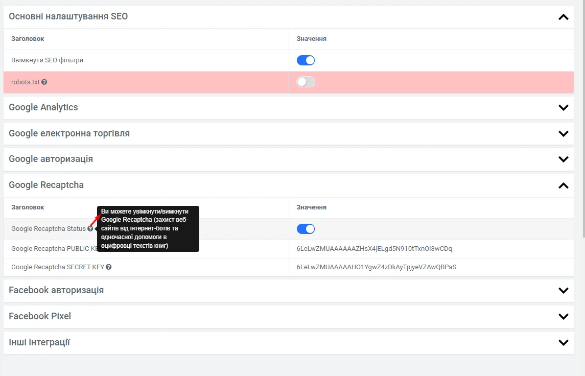
Task: Enable the robots.txt toggle
Action: tap(306, 82)
